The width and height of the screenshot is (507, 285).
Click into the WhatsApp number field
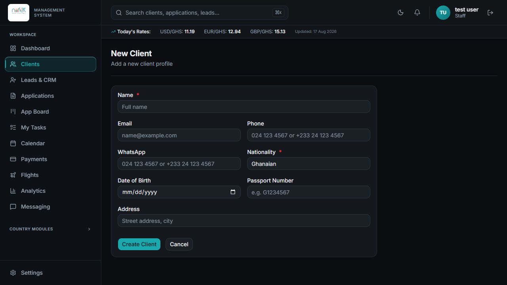(179, 163)
